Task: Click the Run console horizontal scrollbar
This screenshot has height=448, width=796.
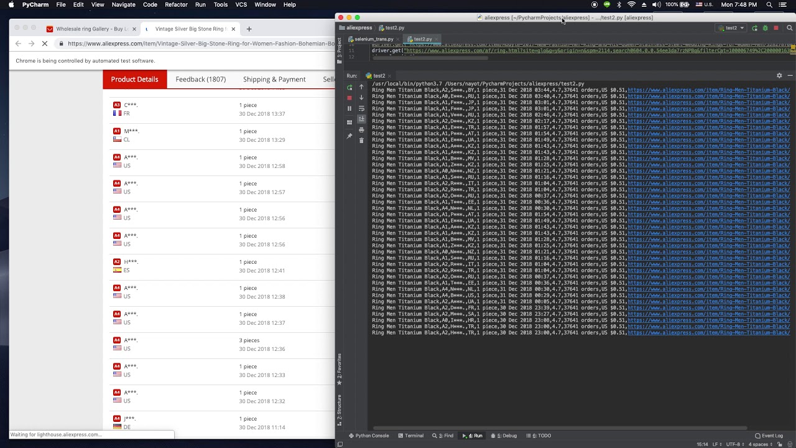Action: (560, 428)
